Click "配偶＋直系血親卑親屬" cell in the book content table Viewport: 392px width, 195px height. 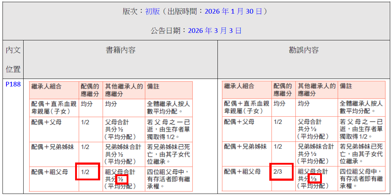pos(54,107)
